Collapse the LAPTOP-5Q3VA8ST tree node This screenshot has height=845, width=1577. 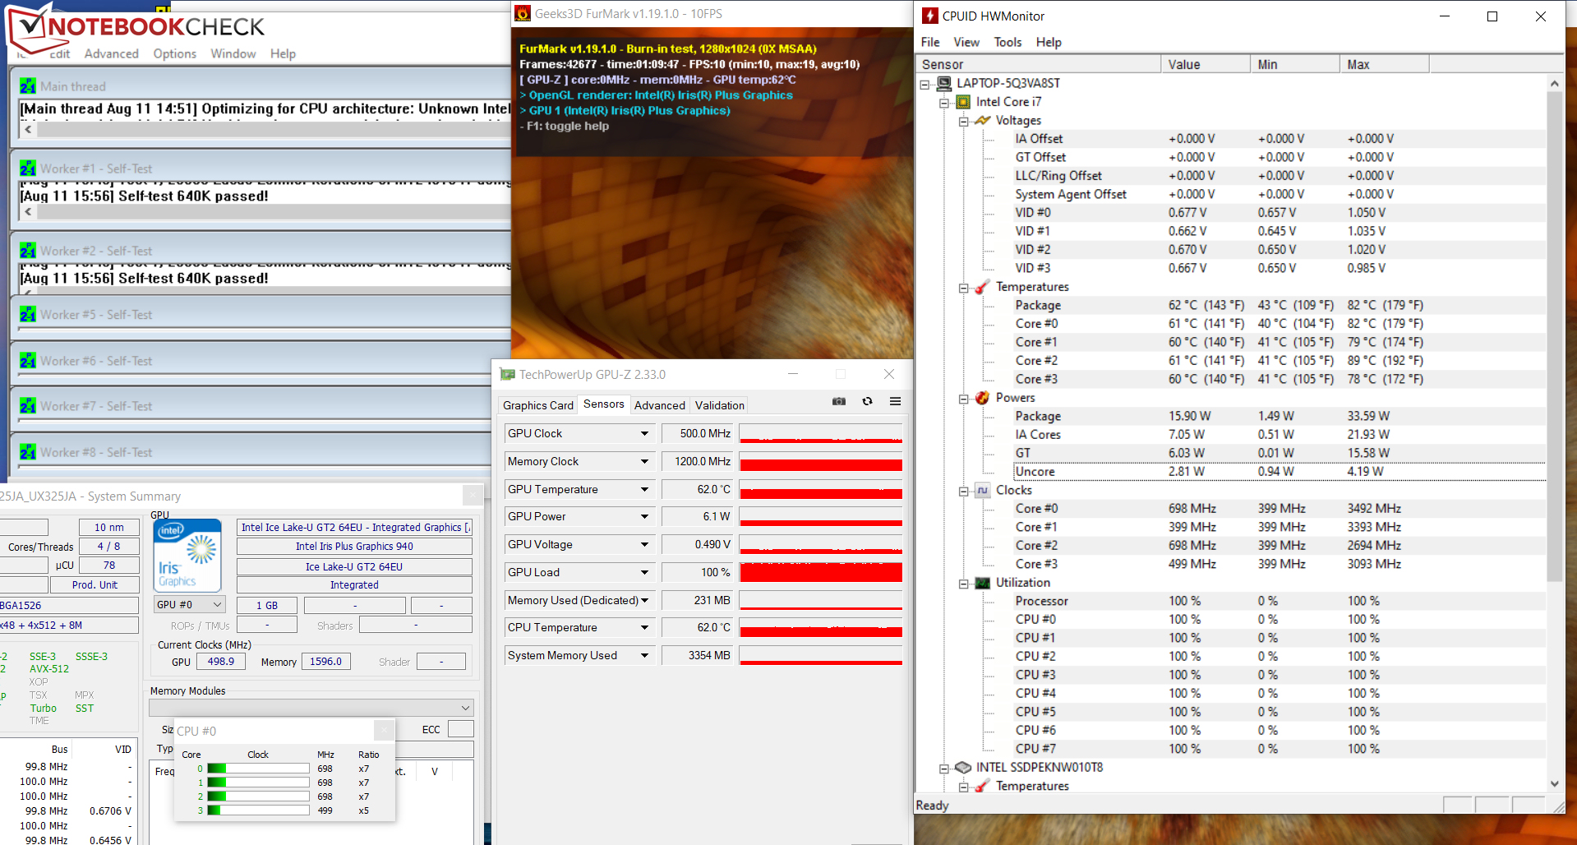[925, 84]
